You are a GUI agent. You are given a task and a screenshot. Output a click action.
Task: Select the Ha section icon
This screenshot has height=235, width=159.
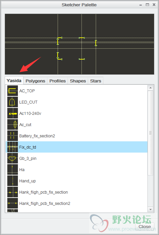13,169
